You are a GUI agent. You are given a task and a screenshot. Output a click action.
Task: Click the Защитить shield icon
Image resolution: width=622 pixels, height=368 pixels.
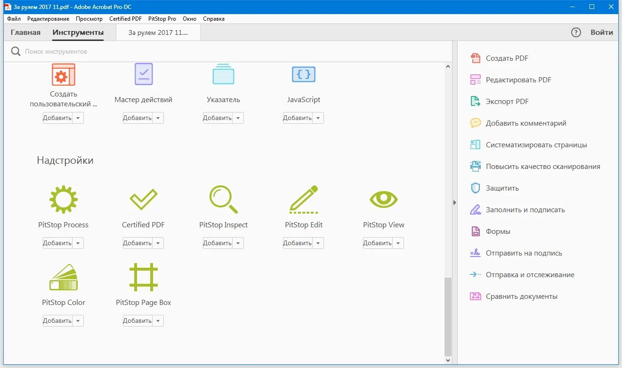click(476, 188)
